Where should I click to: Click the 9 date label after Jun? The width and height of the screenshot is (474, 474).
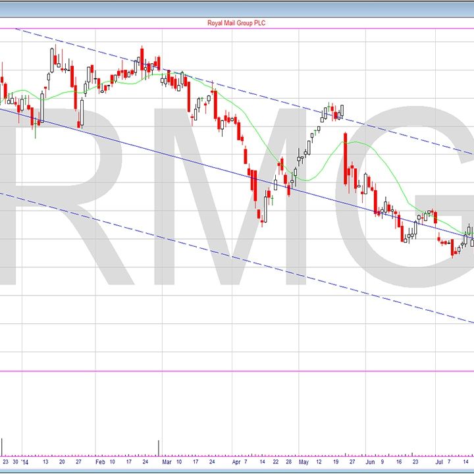(x=382, y=461)
